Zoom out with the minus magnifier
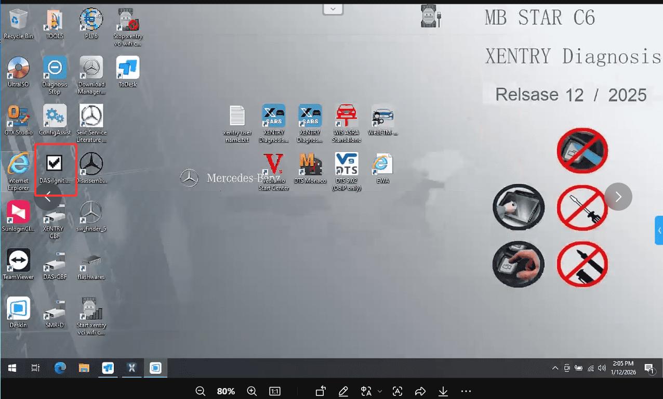This screenshot has width=663, height=399. click(x=201, y=391)
